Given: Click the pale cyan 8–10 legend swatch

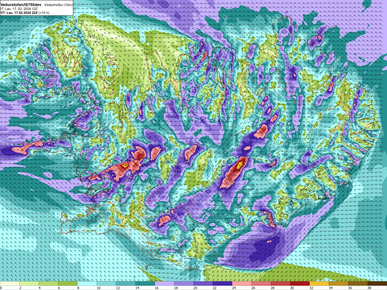Looking at the screenshot, I should 87,284.
